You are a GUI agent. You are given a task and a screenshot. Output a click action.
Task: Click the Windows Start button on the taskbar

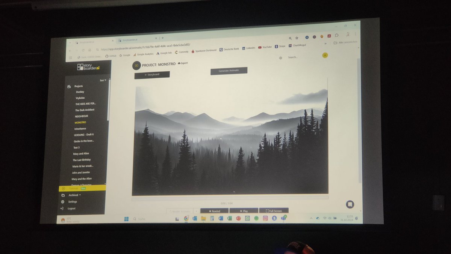tap(126, 218)
